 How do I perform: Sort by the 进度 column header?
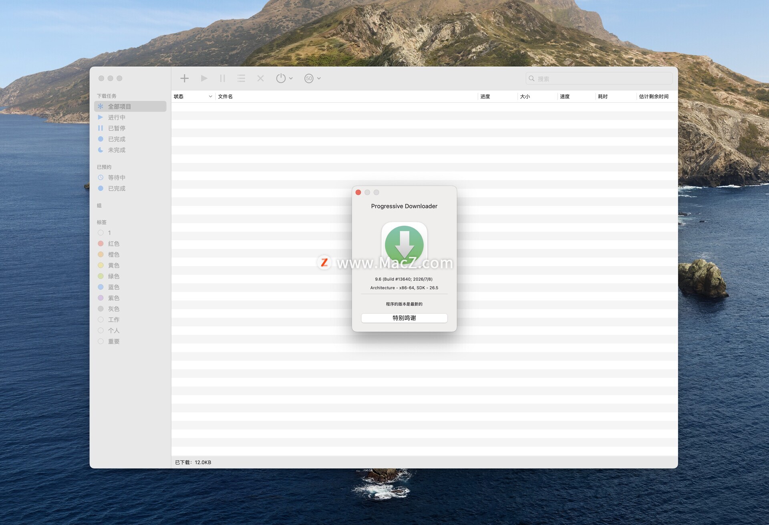click(x=498, y=97)
